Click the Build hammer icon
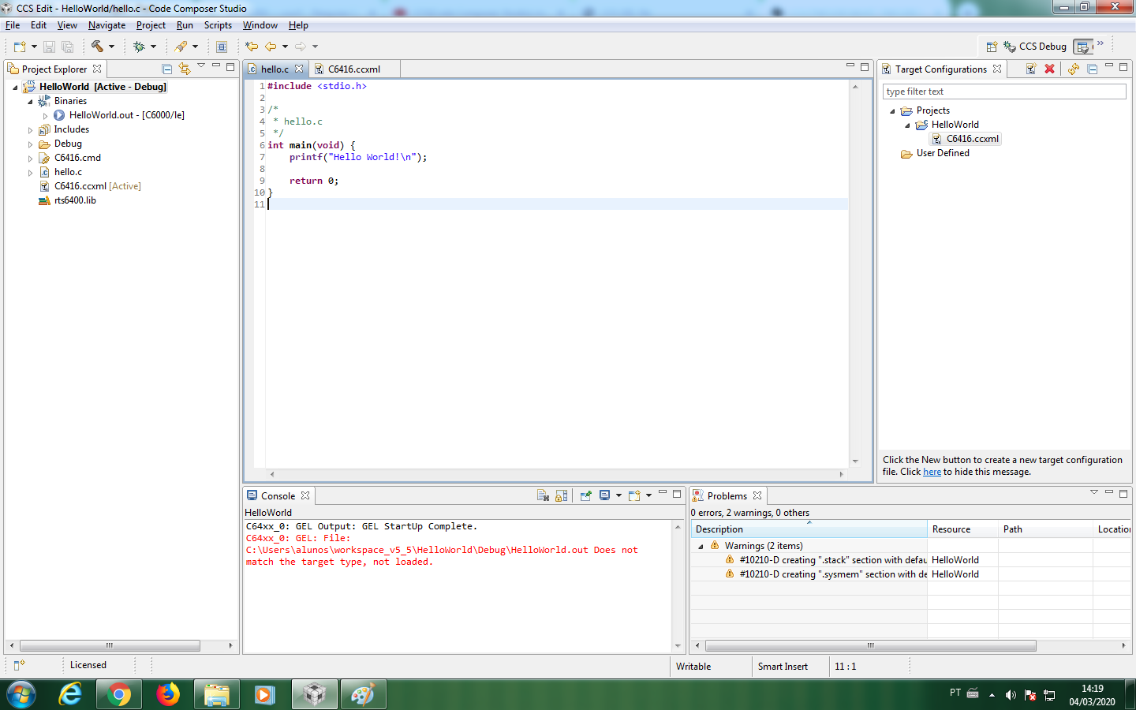This screenshot has height=710, width=1136. point(97,47)
